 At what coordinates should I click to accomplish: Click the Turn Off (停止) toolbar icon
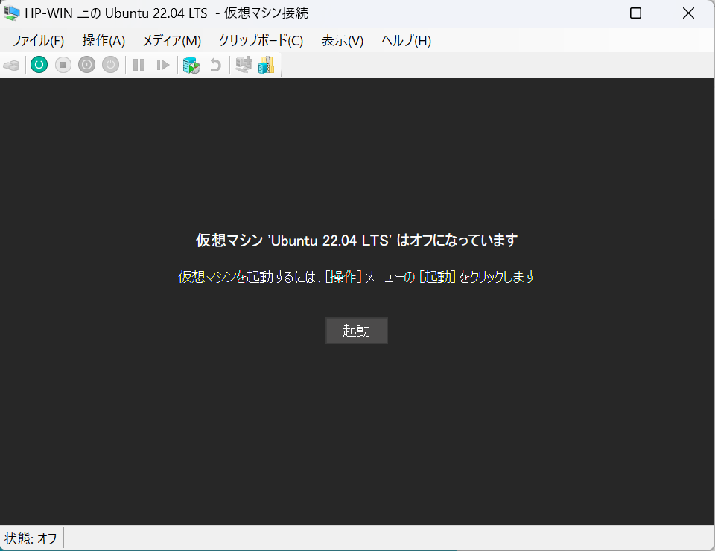63,65
